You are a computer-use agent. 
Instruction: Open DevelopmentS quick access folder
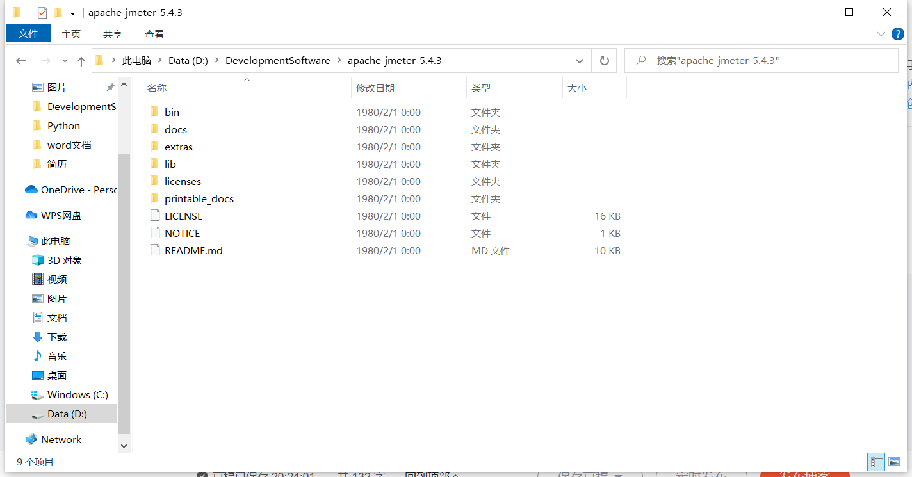pos(74,106)
